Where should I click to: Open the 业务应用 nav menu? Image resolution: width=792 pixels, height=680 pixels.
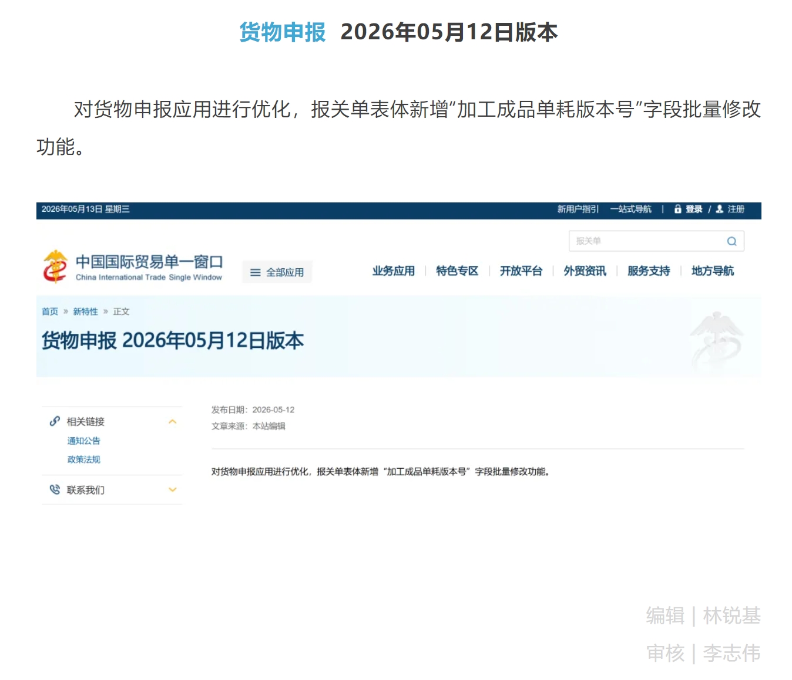point(393,271)
